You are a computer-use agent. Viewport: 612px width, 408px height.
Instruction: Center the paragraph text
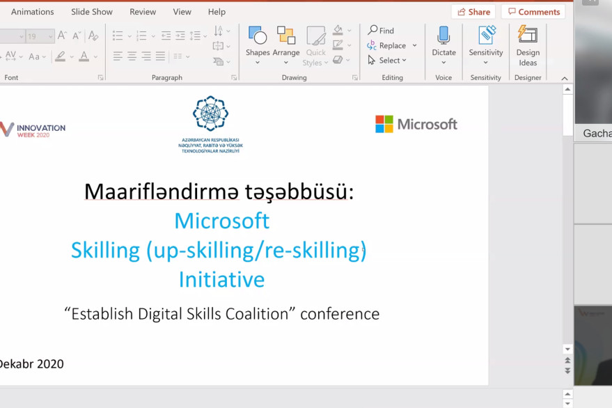click(132, 56)
